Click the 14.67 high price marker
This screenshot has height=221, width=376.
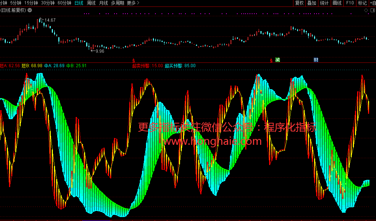pyautogui.click(x=50, y=20)
